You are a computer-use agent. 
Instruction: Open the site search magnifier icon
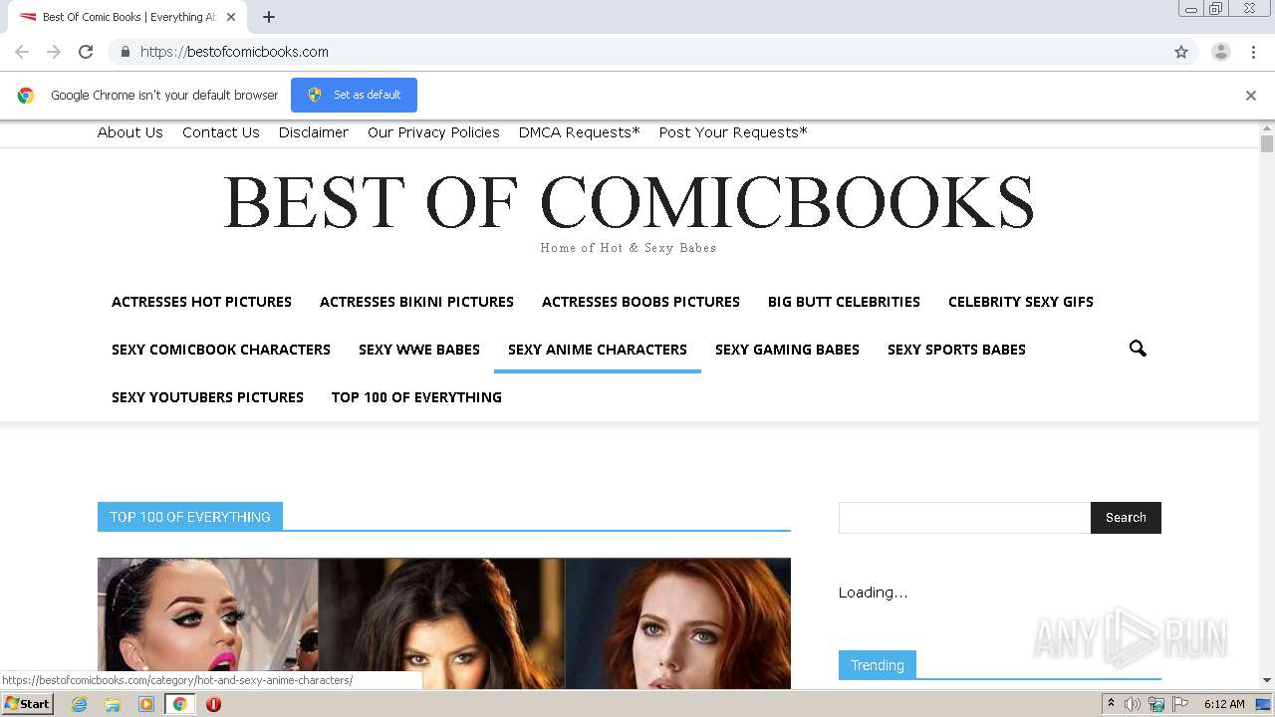[1138, 349]
